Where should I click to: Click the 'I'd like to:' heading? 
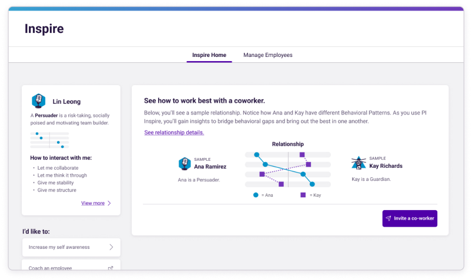(x=36, y=232)
